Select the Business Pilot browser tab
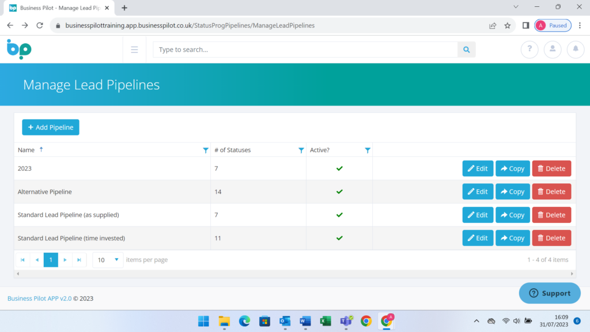This screenshot has height=332, width=590. tap(58, 8)
